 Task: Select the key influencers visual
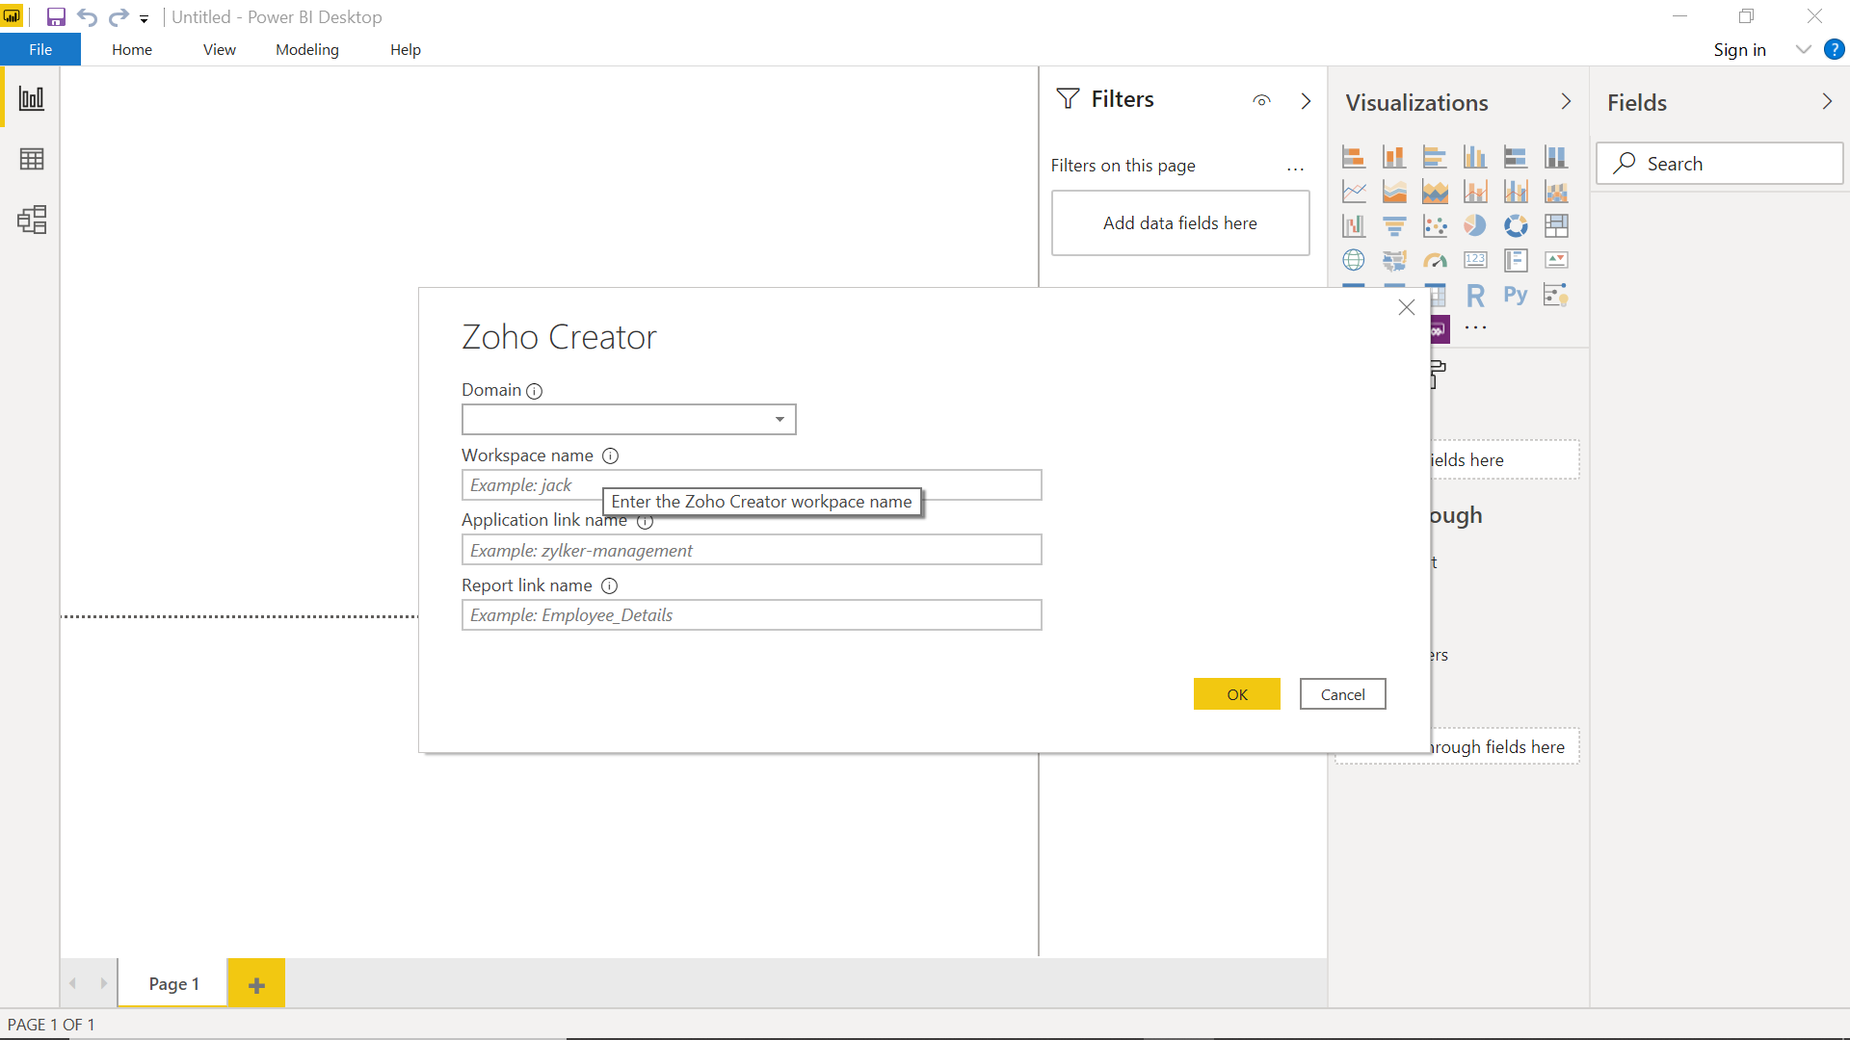(x=1556, y=296)
